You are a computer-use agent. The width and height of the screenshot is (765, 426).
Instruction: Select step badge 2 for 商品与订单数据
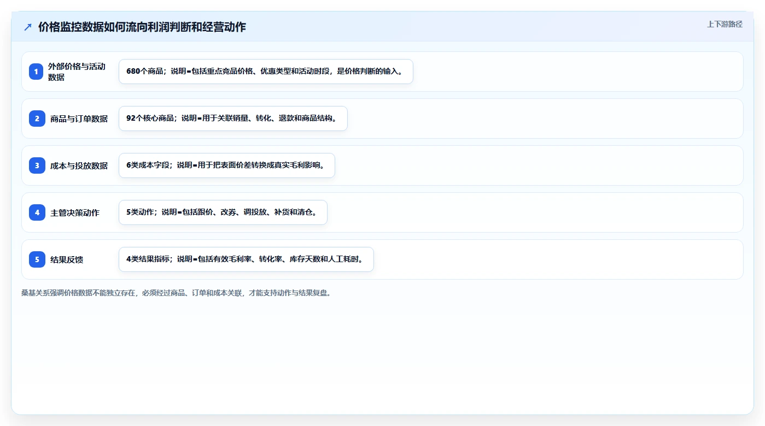click(x=36, y=119)
